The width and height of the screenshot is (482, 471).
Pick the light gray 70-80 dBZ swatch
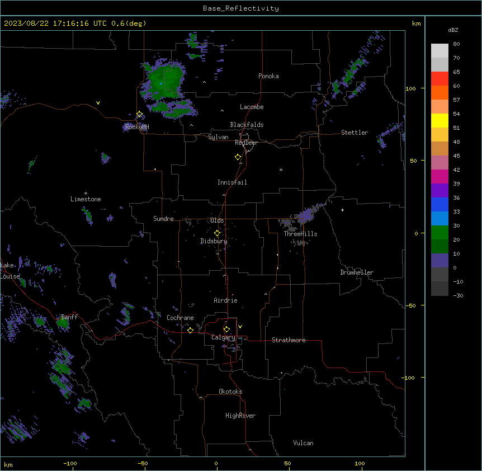[440, 51]
